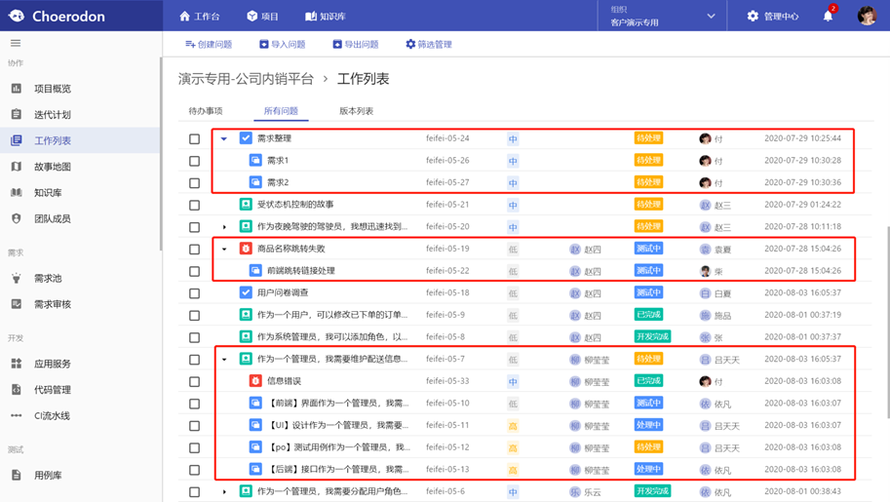Screen dimensions: 890x502
Task: Click the 待处理 status tag on 需求1
Action: (x=648, y=161)
